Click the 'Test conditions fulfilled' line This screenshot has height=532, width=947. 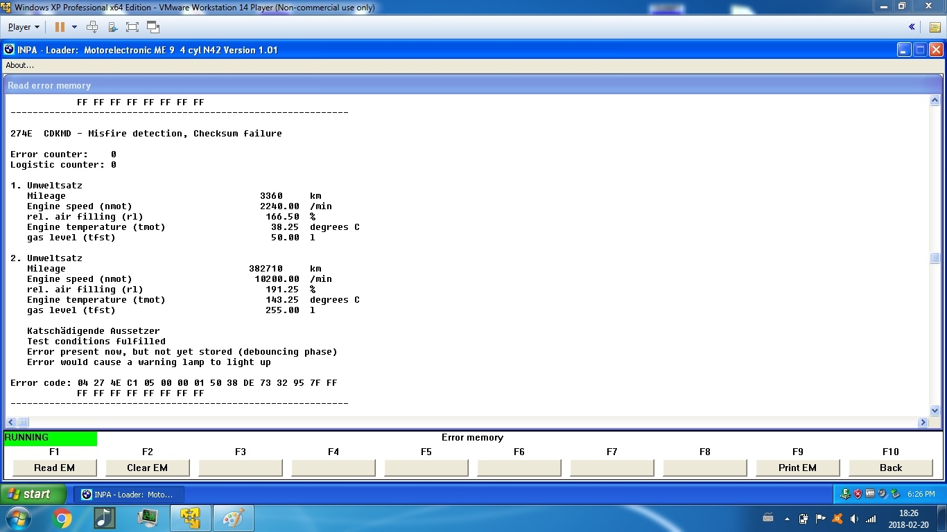[96, 342]
